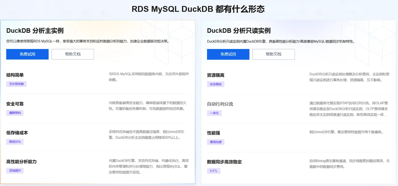Image resolution: width=398 pixels, height=186 pixels.
Task: Click description starting 内置DuckDB引擎，支持列式存储
Action: click(x=149, y=166)
